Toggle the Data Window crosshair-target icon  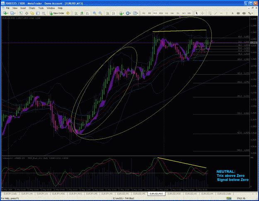pos(27,13)
